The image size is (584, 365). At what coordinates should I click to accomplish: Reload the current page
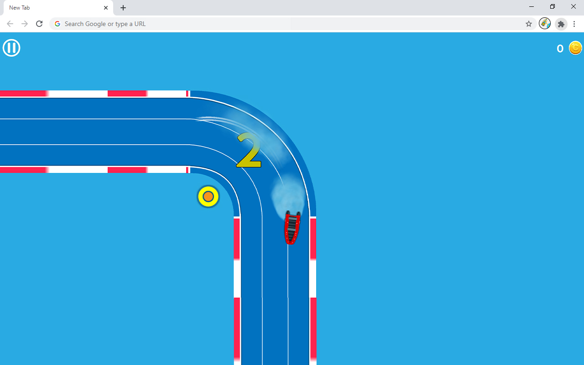point(39,24)
